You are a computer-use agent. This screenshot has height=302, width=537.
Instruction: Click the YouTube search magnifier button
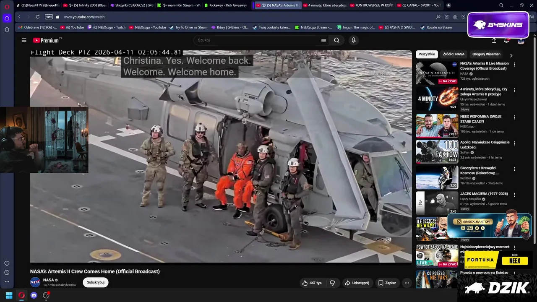pyautogui.click(x=336, y=40)
